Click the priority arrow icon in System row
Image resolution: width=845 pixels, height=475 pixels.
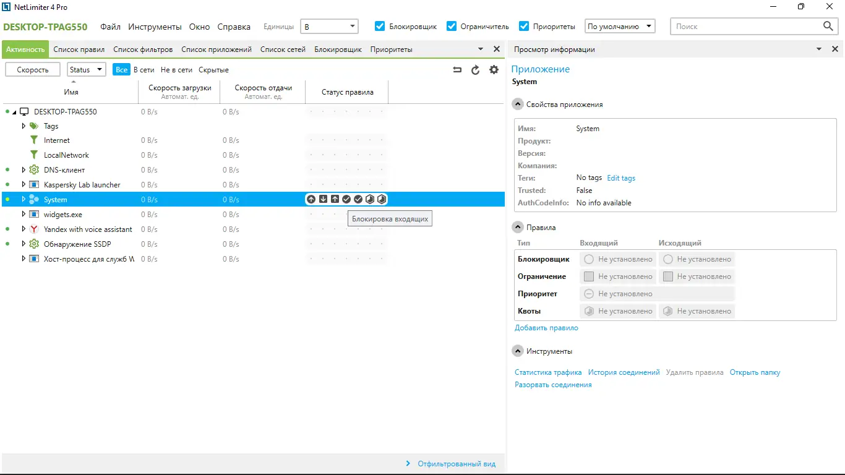(x=311, y=199)
